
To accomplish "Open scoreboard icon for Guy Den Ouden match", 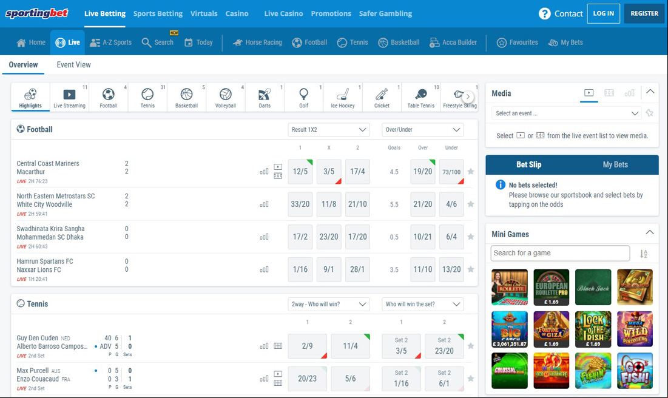I will tap(278, 346).
